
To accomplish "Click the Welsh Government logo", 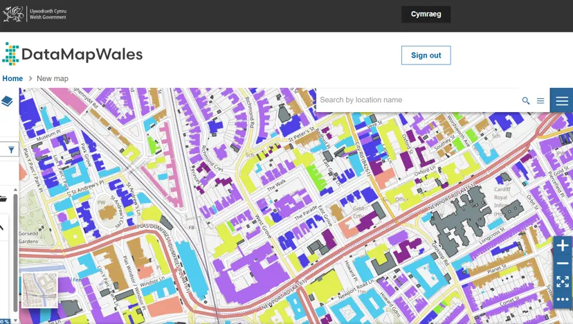I will click(35, 14).
